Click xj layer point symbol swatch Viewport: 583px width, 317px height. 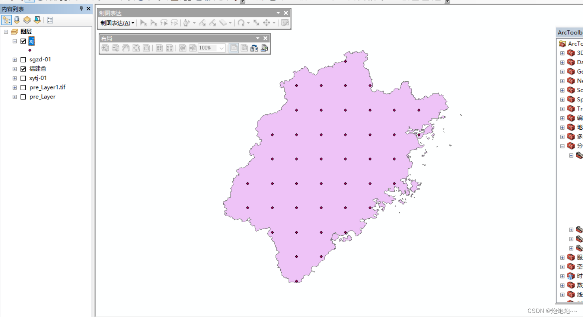[30, 50]
